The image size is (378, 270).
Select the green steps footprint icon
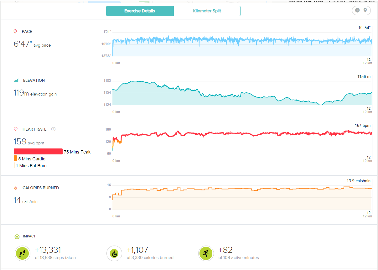tap(23, 253)
